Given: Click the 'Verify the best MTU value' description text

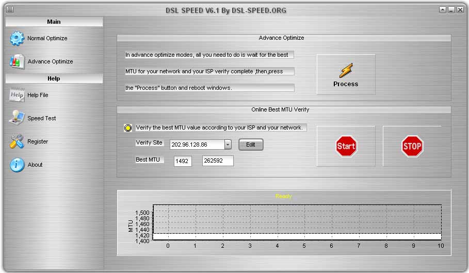Looking at the screenshot, I should pyautogui.click(x=219, y=127).
